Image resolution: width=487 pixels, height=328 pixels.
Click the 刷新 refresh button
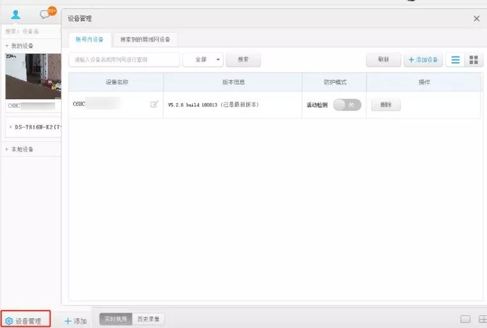coord(383,60)
